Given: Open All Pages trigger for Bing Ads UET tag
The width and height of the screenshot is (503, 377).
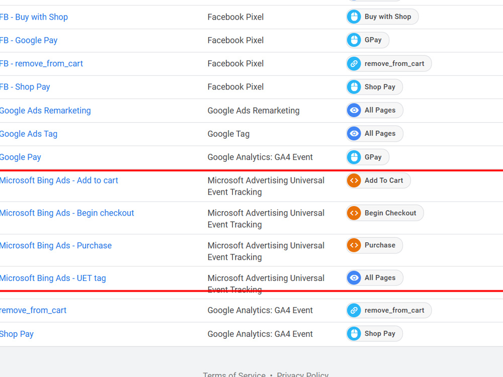Looking at the screenshot, I should [x=375, y=277].
